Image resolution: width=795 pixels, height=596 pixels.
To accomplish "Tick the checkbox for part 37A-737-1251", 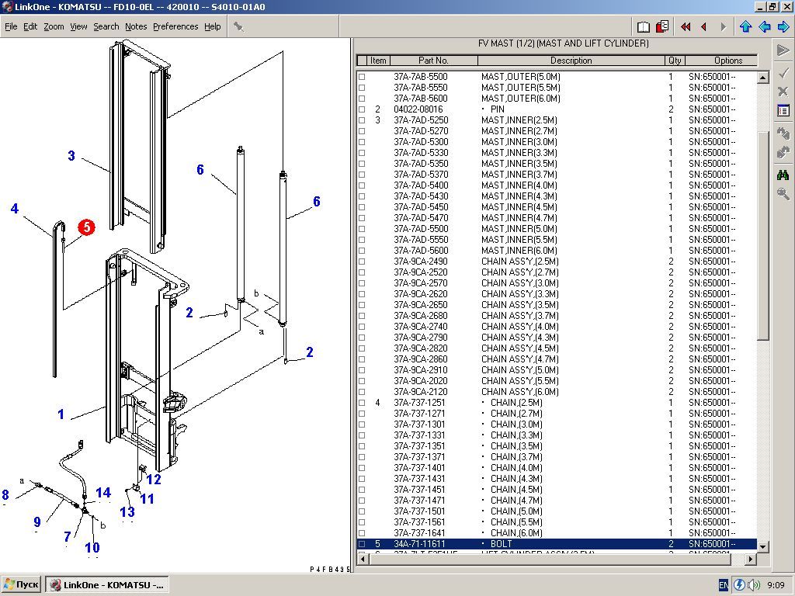I will [362, 403].
